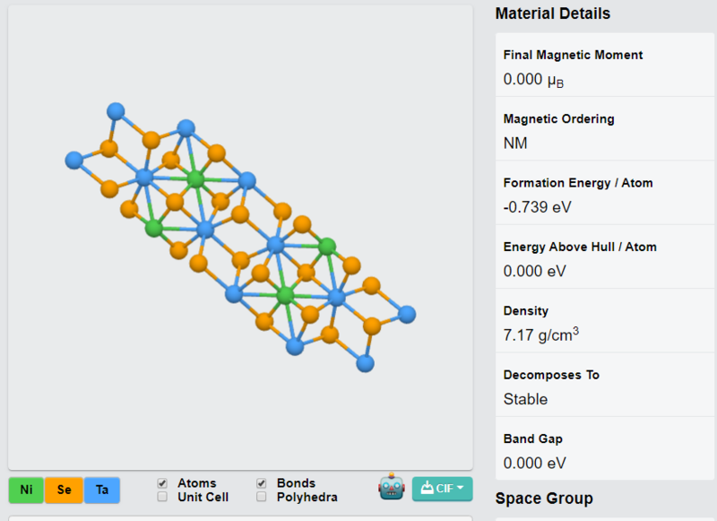
Task: Click the download icon on CIF button
Action: (427, 488)
